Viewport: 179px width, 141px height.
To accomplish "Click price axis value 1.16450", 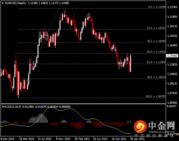I will [x=172, y=45].
